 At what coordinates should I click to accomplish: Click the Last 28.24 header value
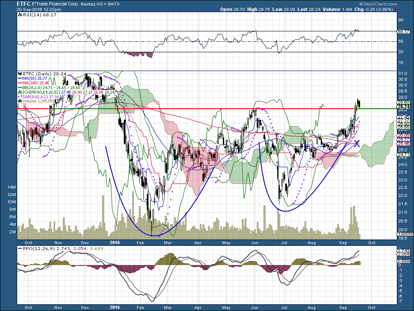[x=309, y=9]
